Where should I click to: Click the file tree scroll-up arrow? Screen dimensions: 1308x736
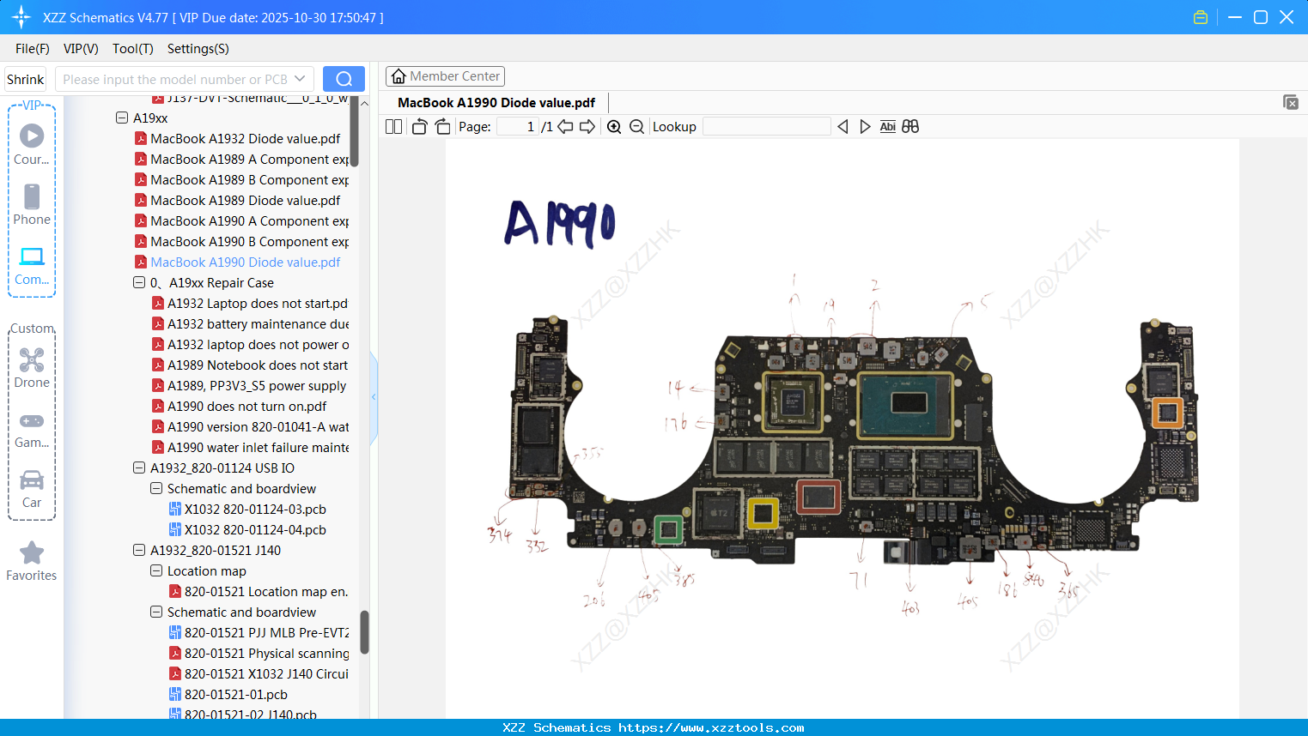[364, 103]
